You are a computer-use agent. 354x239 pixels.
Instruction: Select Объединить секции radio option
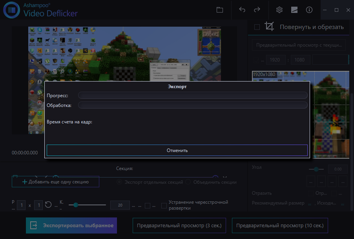pos(188,182)
